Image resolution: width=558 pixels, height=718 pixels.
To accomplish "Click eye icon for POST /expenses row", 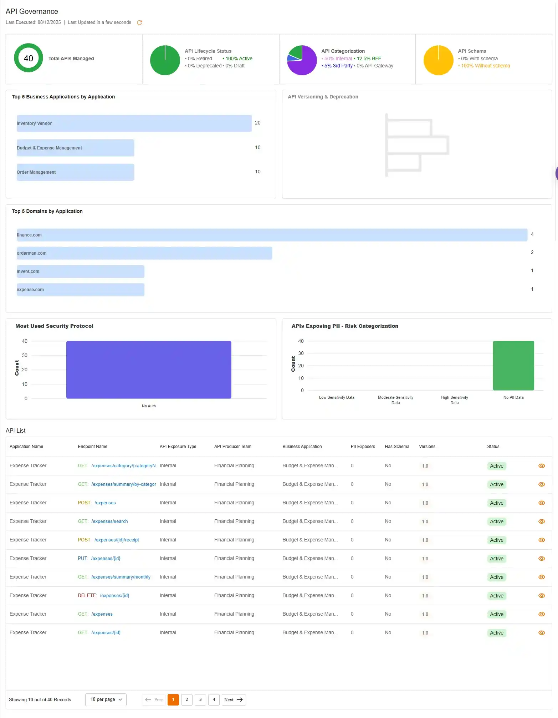I will [541, 503].
